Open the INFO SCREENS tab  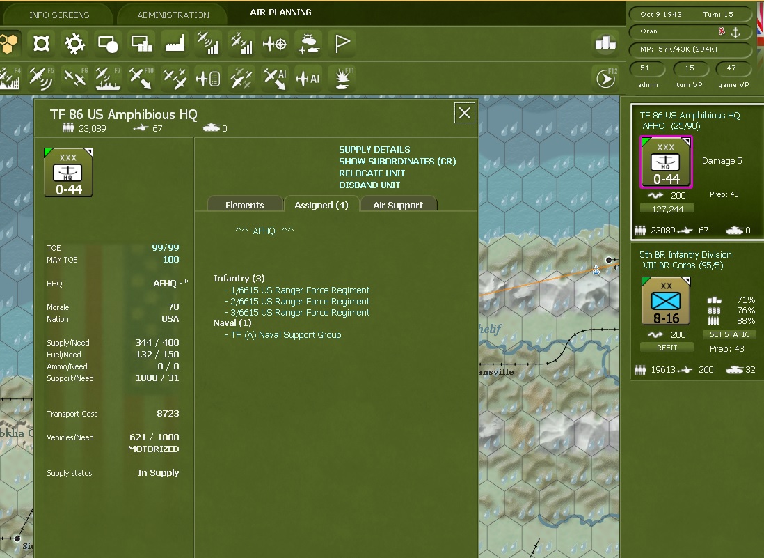pos(59,15)
